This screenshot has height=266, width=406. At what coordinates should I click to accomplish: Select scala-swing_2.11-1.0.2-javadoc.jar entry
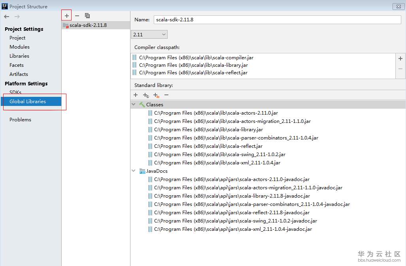(235, 221)
